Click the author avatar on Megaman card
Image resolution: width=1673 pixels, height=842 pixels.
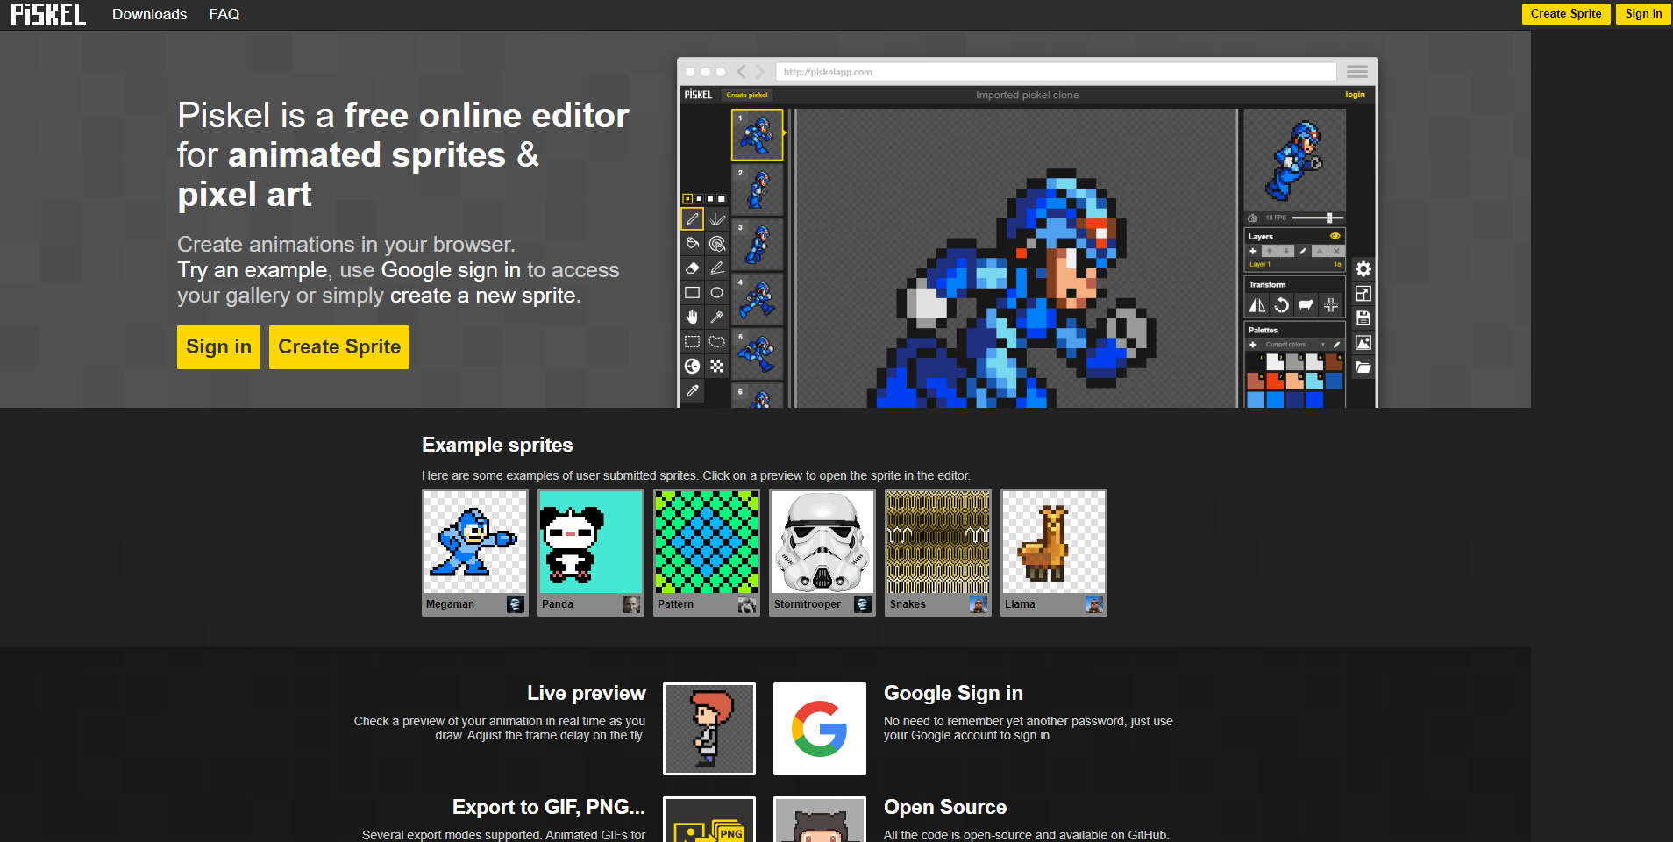(x=516, y=604)
